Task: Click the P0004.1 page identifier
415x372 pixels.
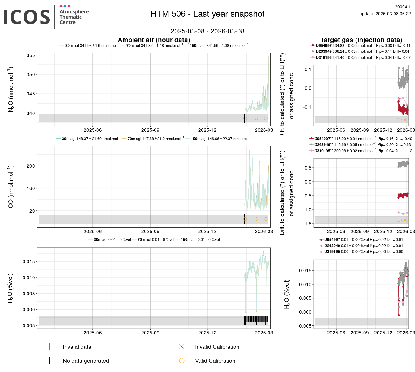Action: (x=402, y=7)
